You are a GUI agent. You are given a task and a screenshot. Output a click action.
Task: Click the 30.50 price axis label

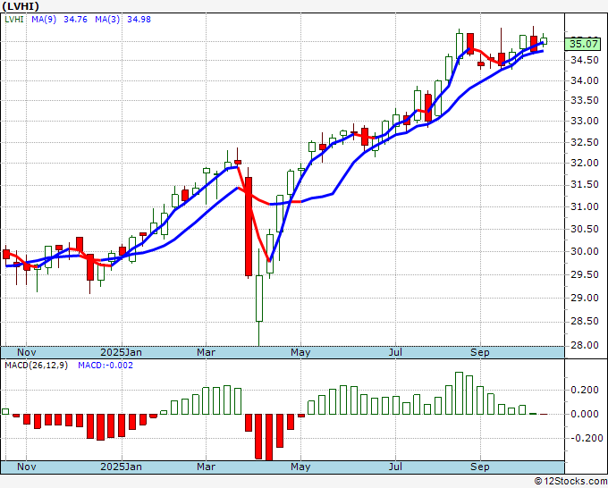coord(585,229)
